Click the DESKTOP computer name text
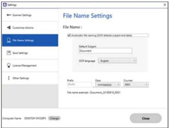169x128 pixels. pyautogui.click(x=35, y=118)
